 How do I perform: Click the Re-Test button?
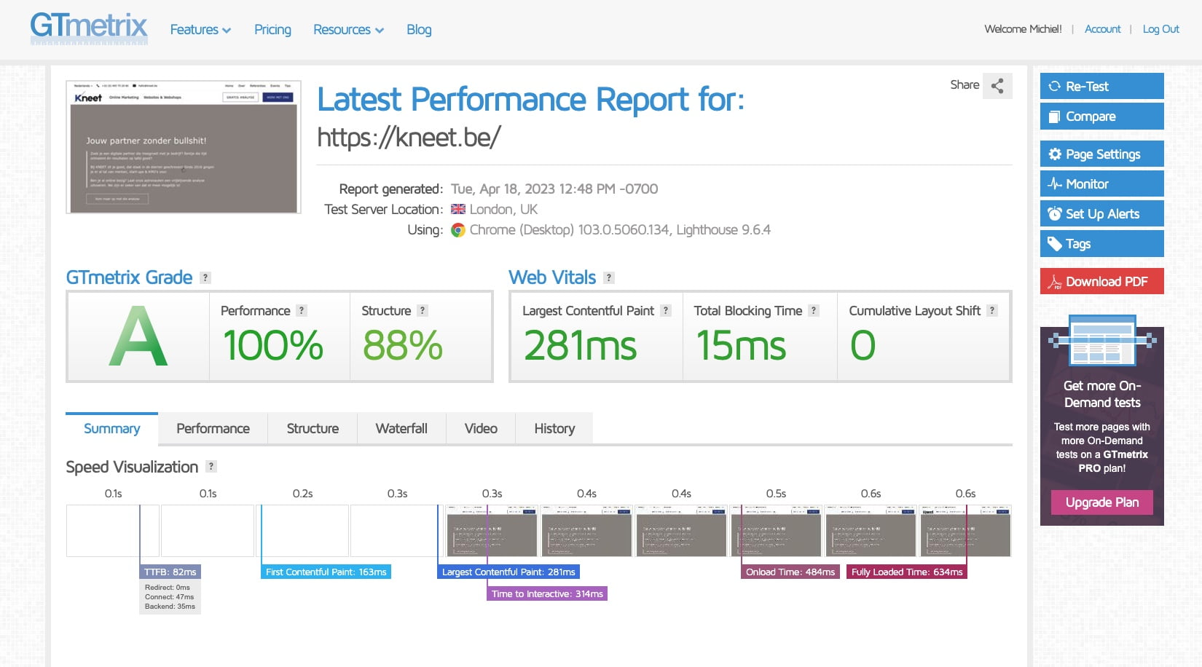click(1102, 86)
